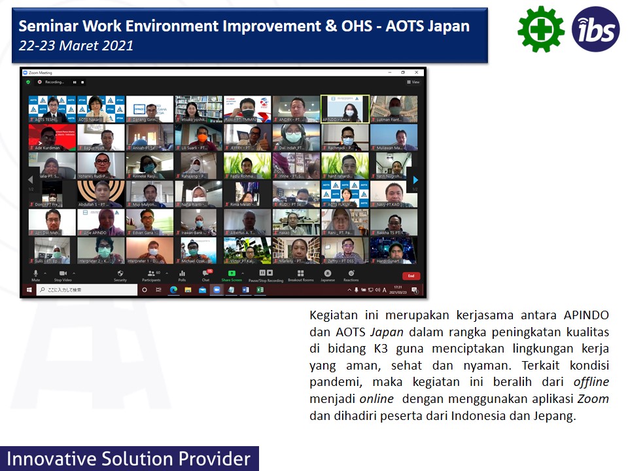Expand options arrow next to Participants
The image size is (628, 471).
click(167, 273)
